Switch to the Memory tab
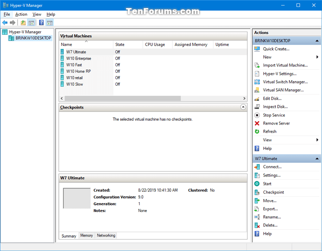Viewport: 322px width, 251px height. pos(86,236)
